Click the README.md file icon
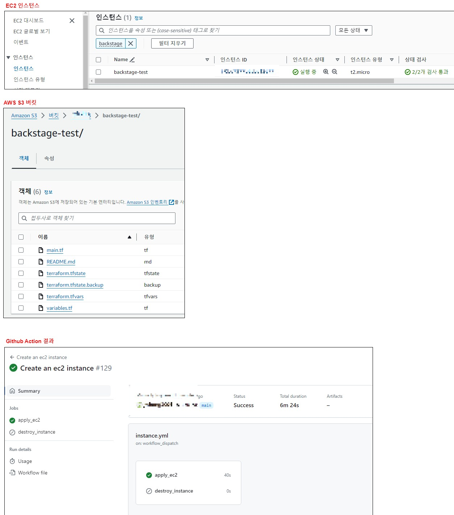Screen dimensions: 454x515 41,262
